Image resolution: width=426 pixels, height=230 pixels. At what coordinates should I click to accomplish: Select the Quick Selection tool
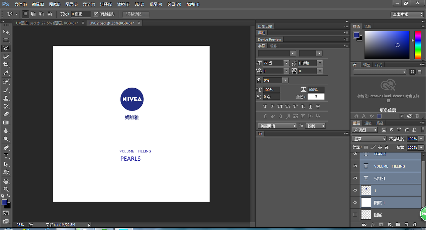[6, 57]
